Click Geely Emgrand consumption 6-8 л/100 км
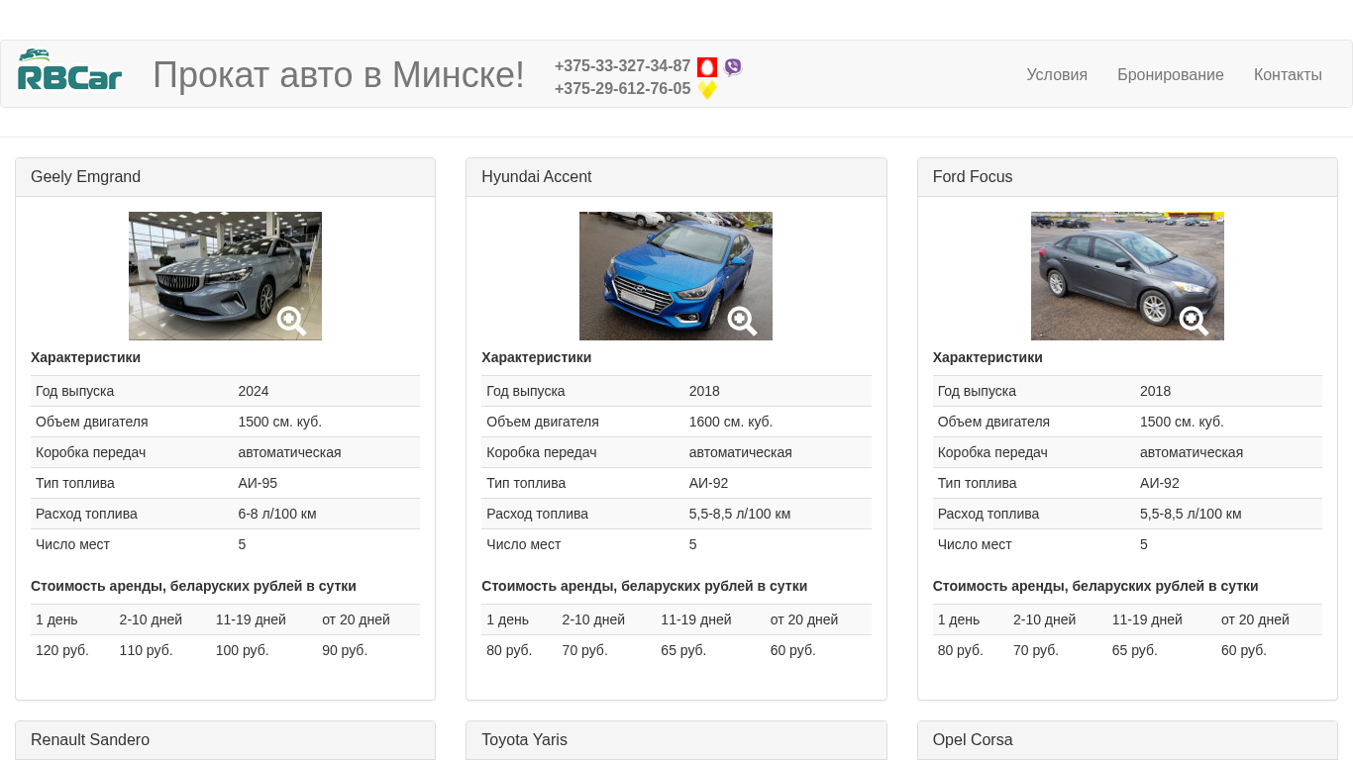This screenshot has width=1353, height=760. coord(277,514)
